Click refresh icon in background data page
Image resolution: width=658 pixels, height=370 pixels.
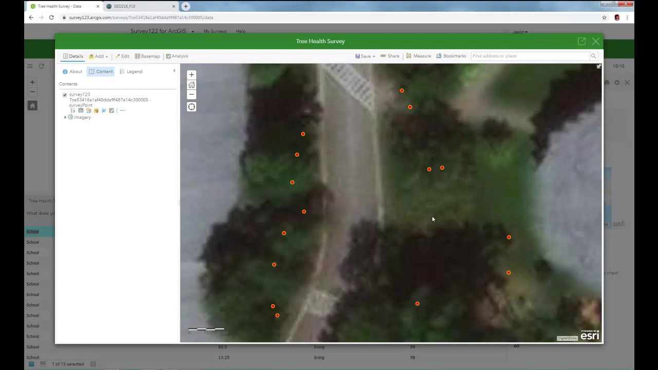click(41, 66)
